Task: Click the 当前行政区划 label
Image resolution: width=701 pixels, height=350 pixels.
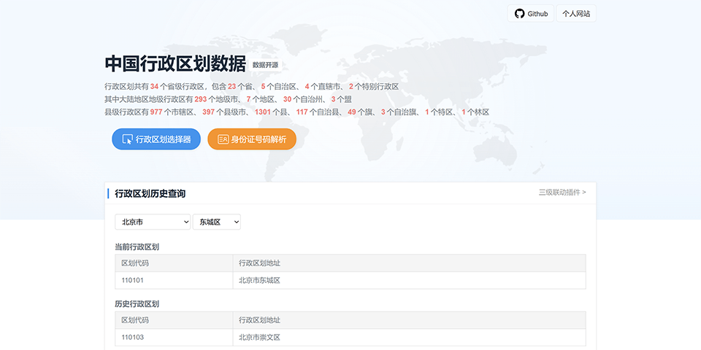Action: 137,247
